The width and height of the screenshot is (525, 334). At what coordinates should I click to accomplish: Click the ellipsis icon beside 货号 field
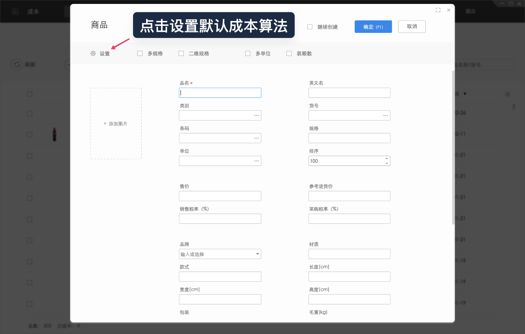tap(385, 115)
